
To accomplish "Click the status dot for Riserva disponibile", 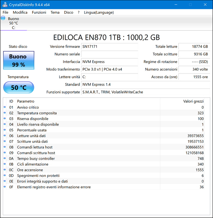I will [5, 119].
